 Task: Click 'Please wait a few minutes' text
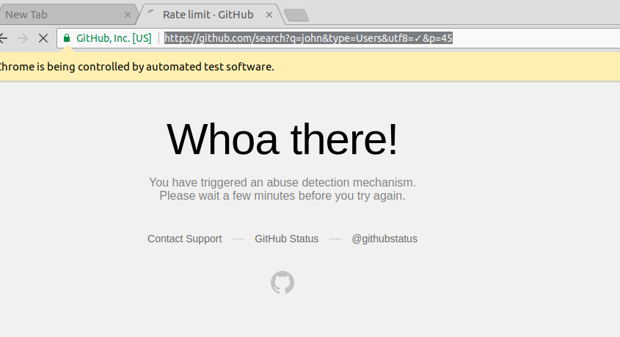point(227,196)
